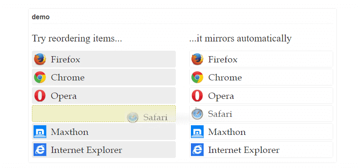Screen dimensions: 360x168
Task: Click Internet Explorer icon in mirrored list
Action: (x=197, y=150)
